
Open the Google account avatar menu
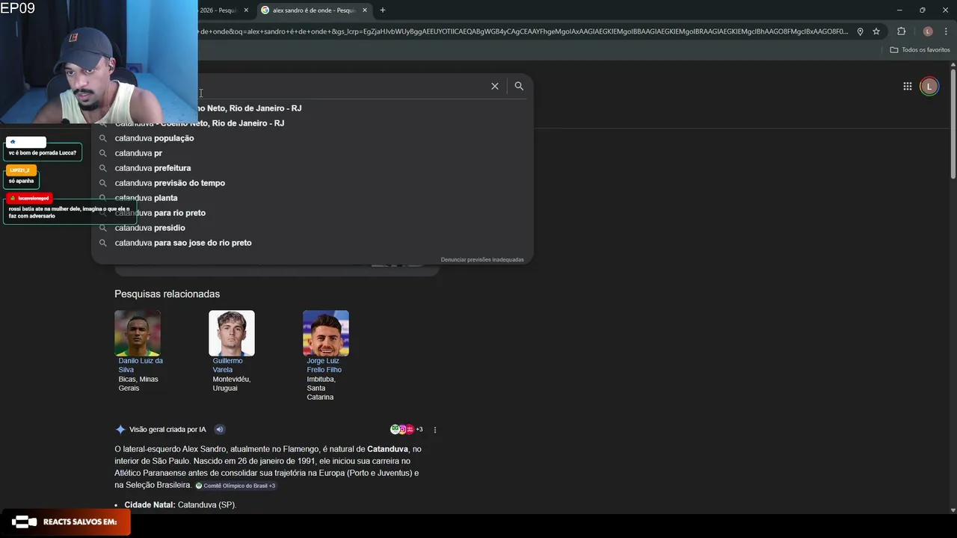(x=929, y=87)
